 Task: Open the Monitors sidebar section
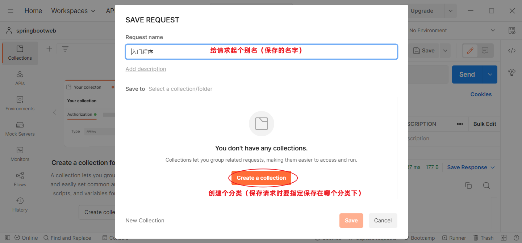point(20,154)
